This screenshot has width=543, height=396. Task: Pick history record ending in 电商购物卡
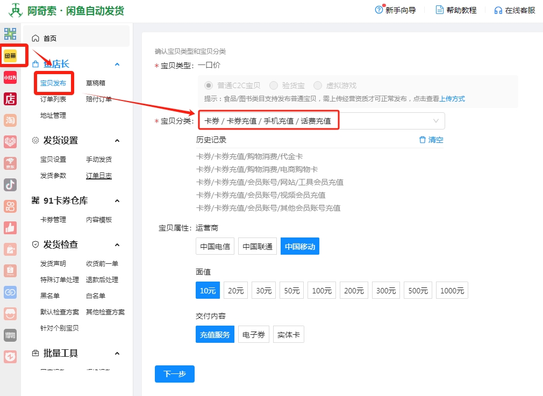tap(257, 169)
